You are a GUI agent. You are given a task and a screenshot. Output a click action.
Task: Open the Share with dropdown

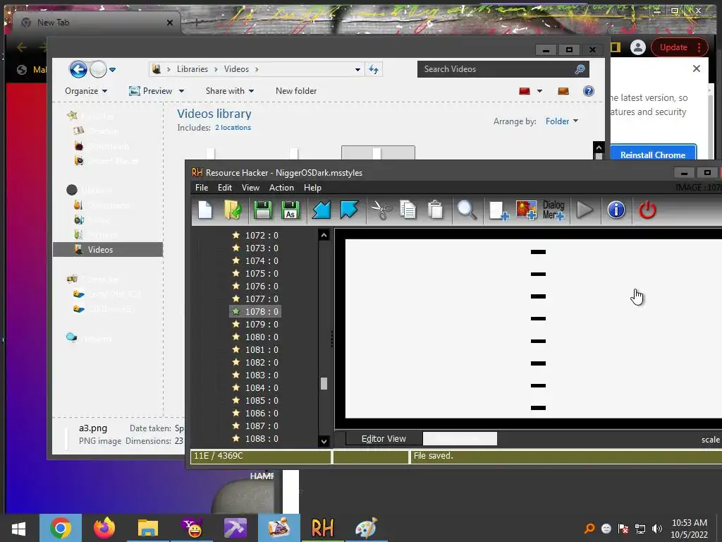[x=230, y=91]
